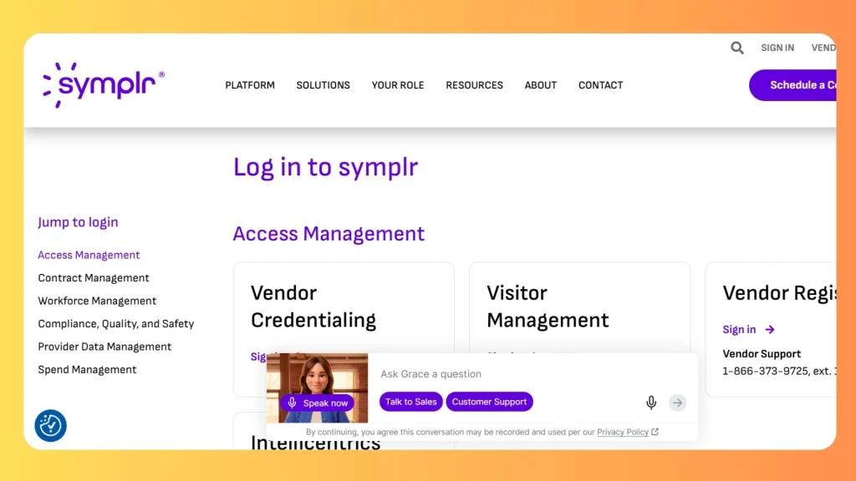Image resolution: width=856 pixels, height=481 pixels.
Task: Jump to Provider Data Management section
Action: (x=104, y=347)
